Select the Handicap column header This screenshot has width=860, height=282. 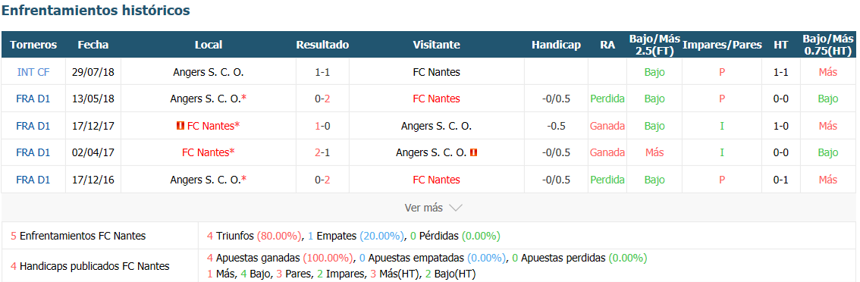(x=556, y=45)
